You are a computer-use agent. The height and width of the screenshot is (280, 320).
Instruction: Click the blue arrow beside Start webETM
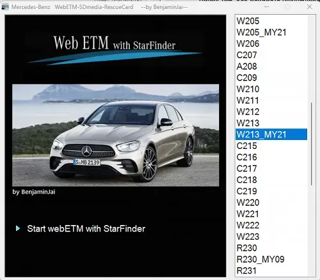click(18, 228)
